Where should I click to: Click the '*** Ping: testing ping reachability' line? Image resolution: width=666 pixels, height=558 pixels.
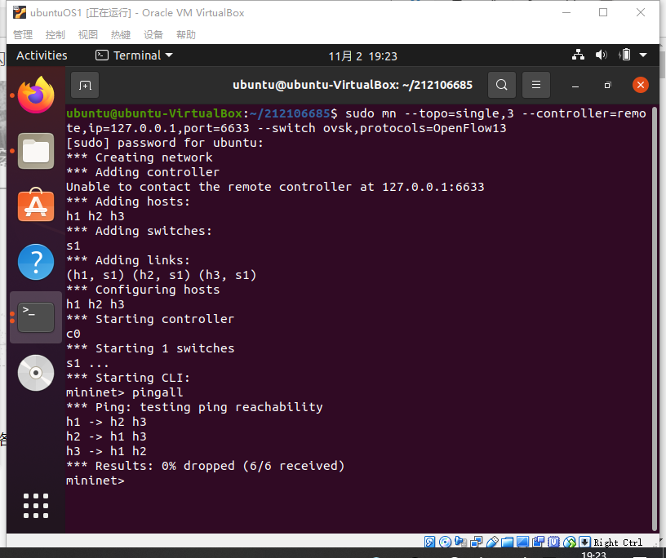click(194, 407)
